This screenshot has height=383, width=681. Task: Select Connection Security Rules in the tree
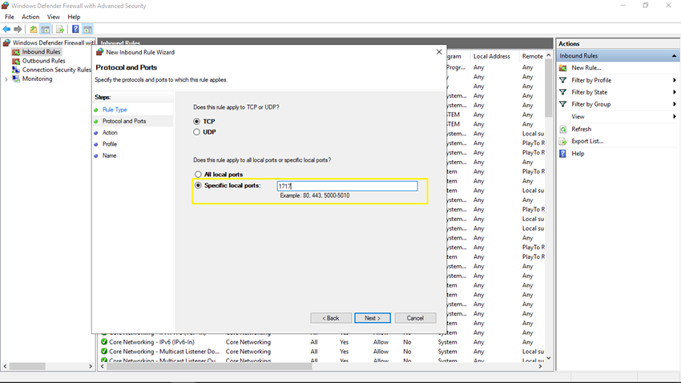pyautogui.click(x=56, y=70)
